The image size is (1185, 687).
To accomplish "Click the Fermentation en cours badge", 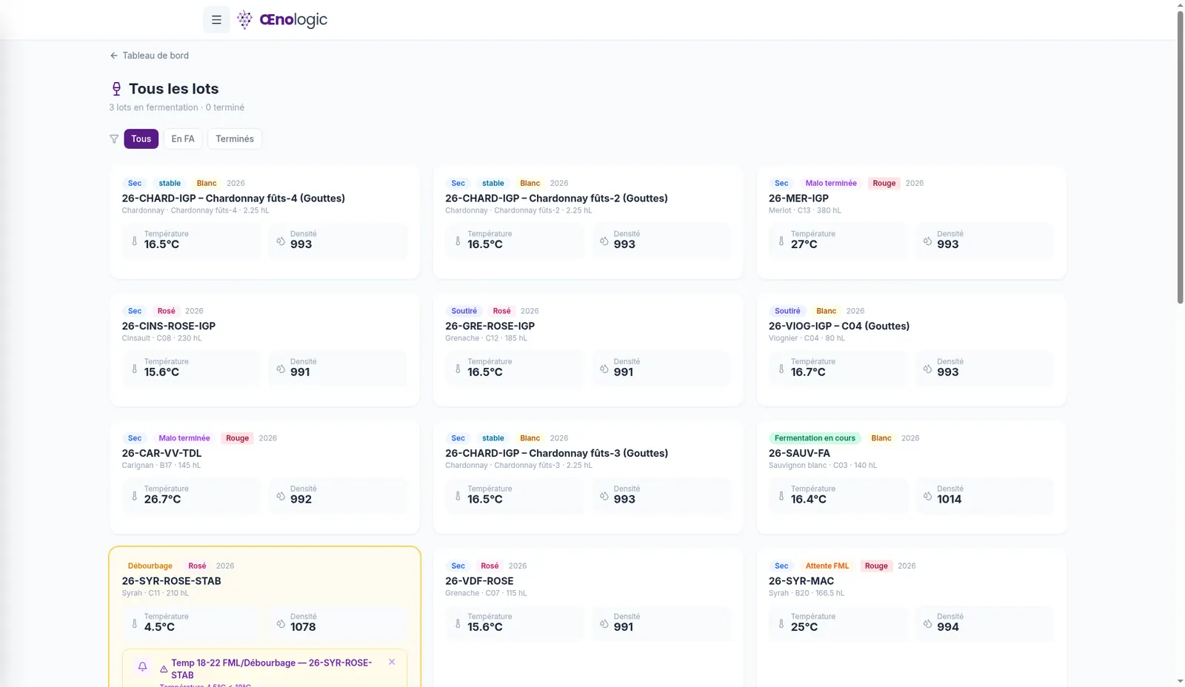I will coord(815,438).
